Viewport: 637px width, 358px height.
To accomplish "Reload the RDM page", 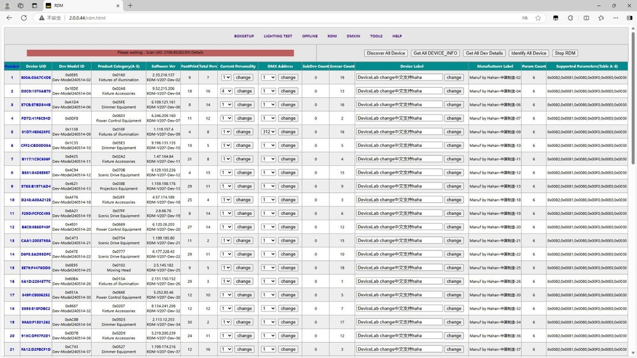I will click(24, 18).
